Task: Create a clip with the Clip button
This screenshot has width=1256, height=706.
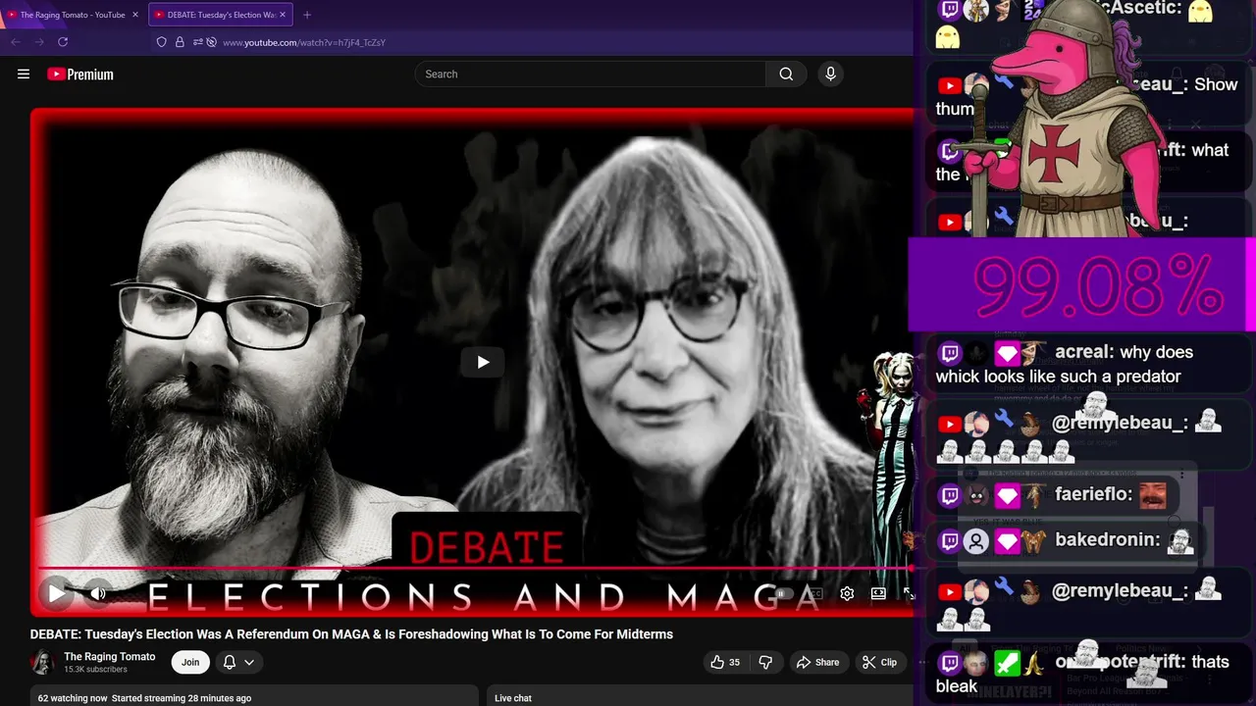Action: pos(879,662)
